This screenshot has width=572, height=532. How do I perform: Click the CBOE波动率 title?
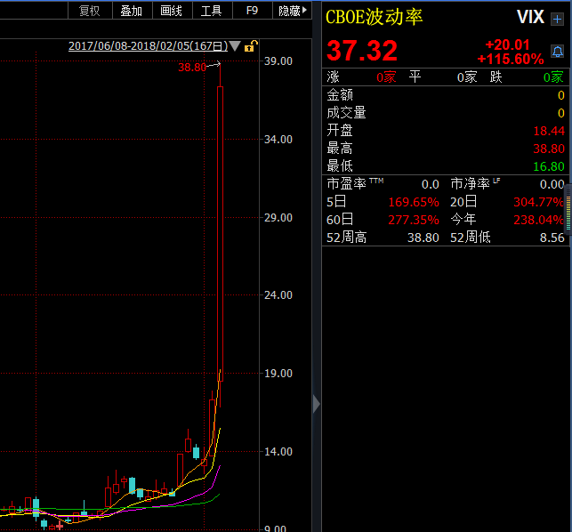click(374, 18)
